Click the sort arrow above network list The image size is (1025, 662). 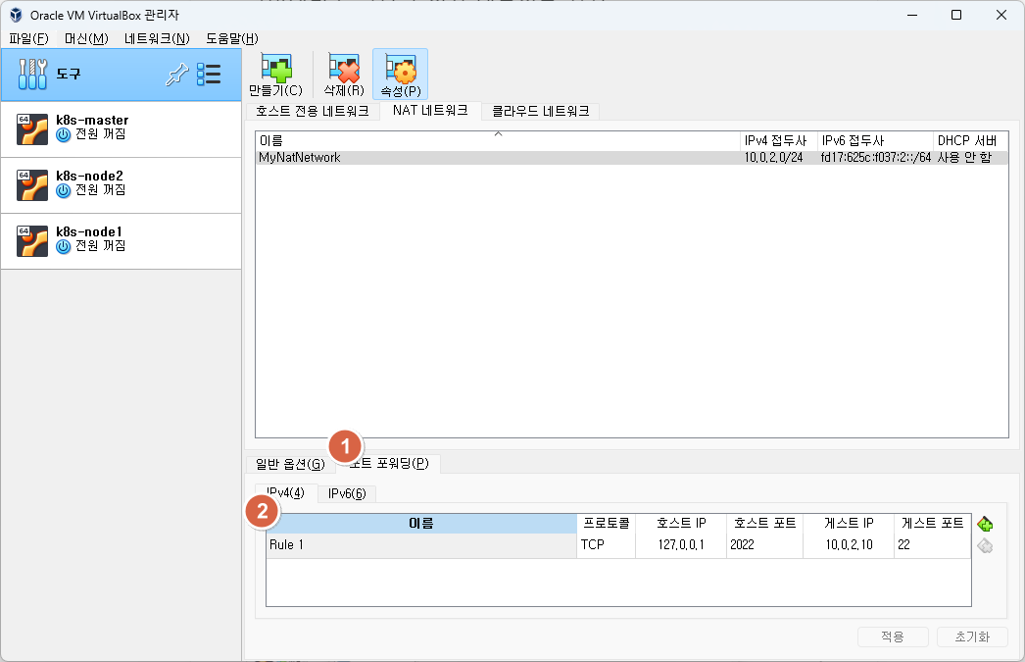pos(498,134)
